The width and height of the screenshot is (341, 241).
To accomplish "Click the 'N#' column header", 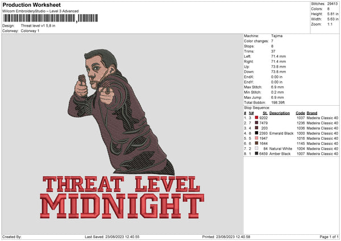I will [x=251, y=113].
